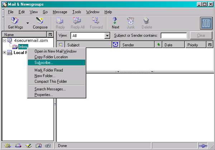Open the Navigator icon in the status bar

[8, 146]
